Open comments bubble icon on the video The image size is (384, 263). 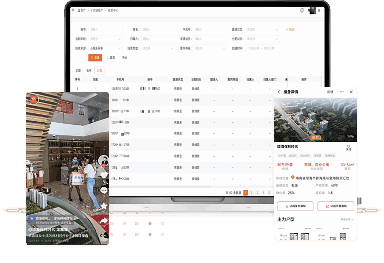pos(104,190)
